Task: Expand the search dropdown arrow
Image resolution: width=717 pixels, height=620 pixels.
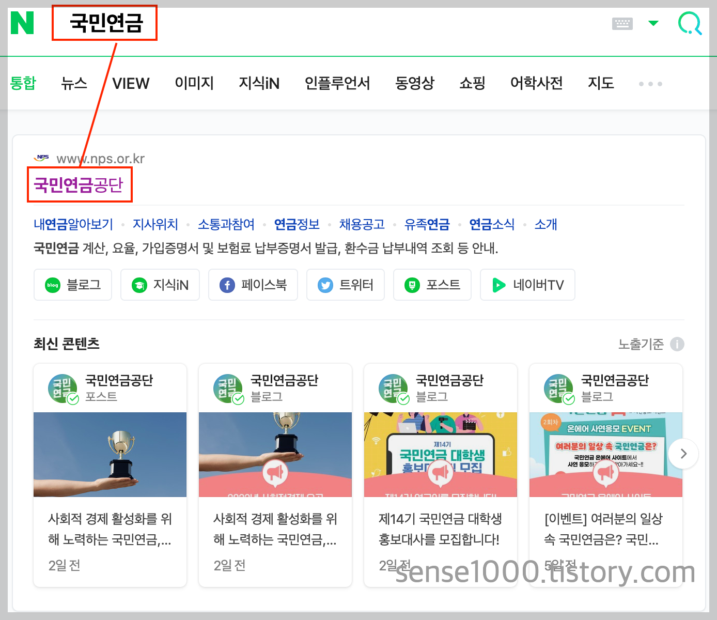Action: (653, 23)
